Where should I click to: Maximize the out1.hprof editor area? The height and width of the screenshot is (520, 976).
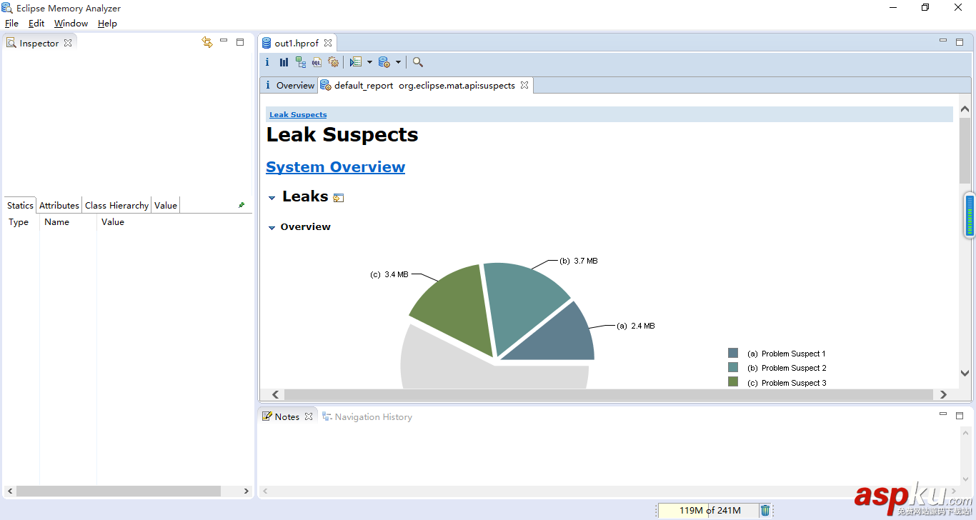tap(960, 42)
